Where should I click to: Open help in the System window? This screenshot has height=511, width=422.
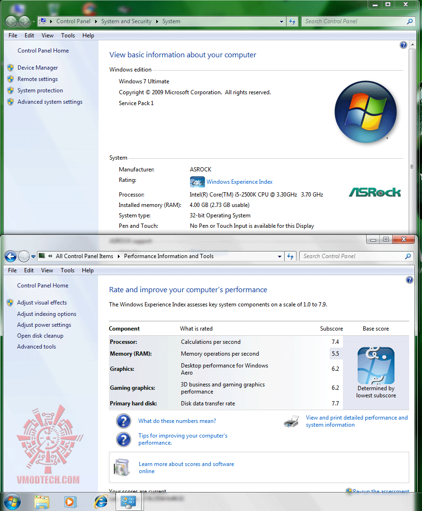coord(404,45)
